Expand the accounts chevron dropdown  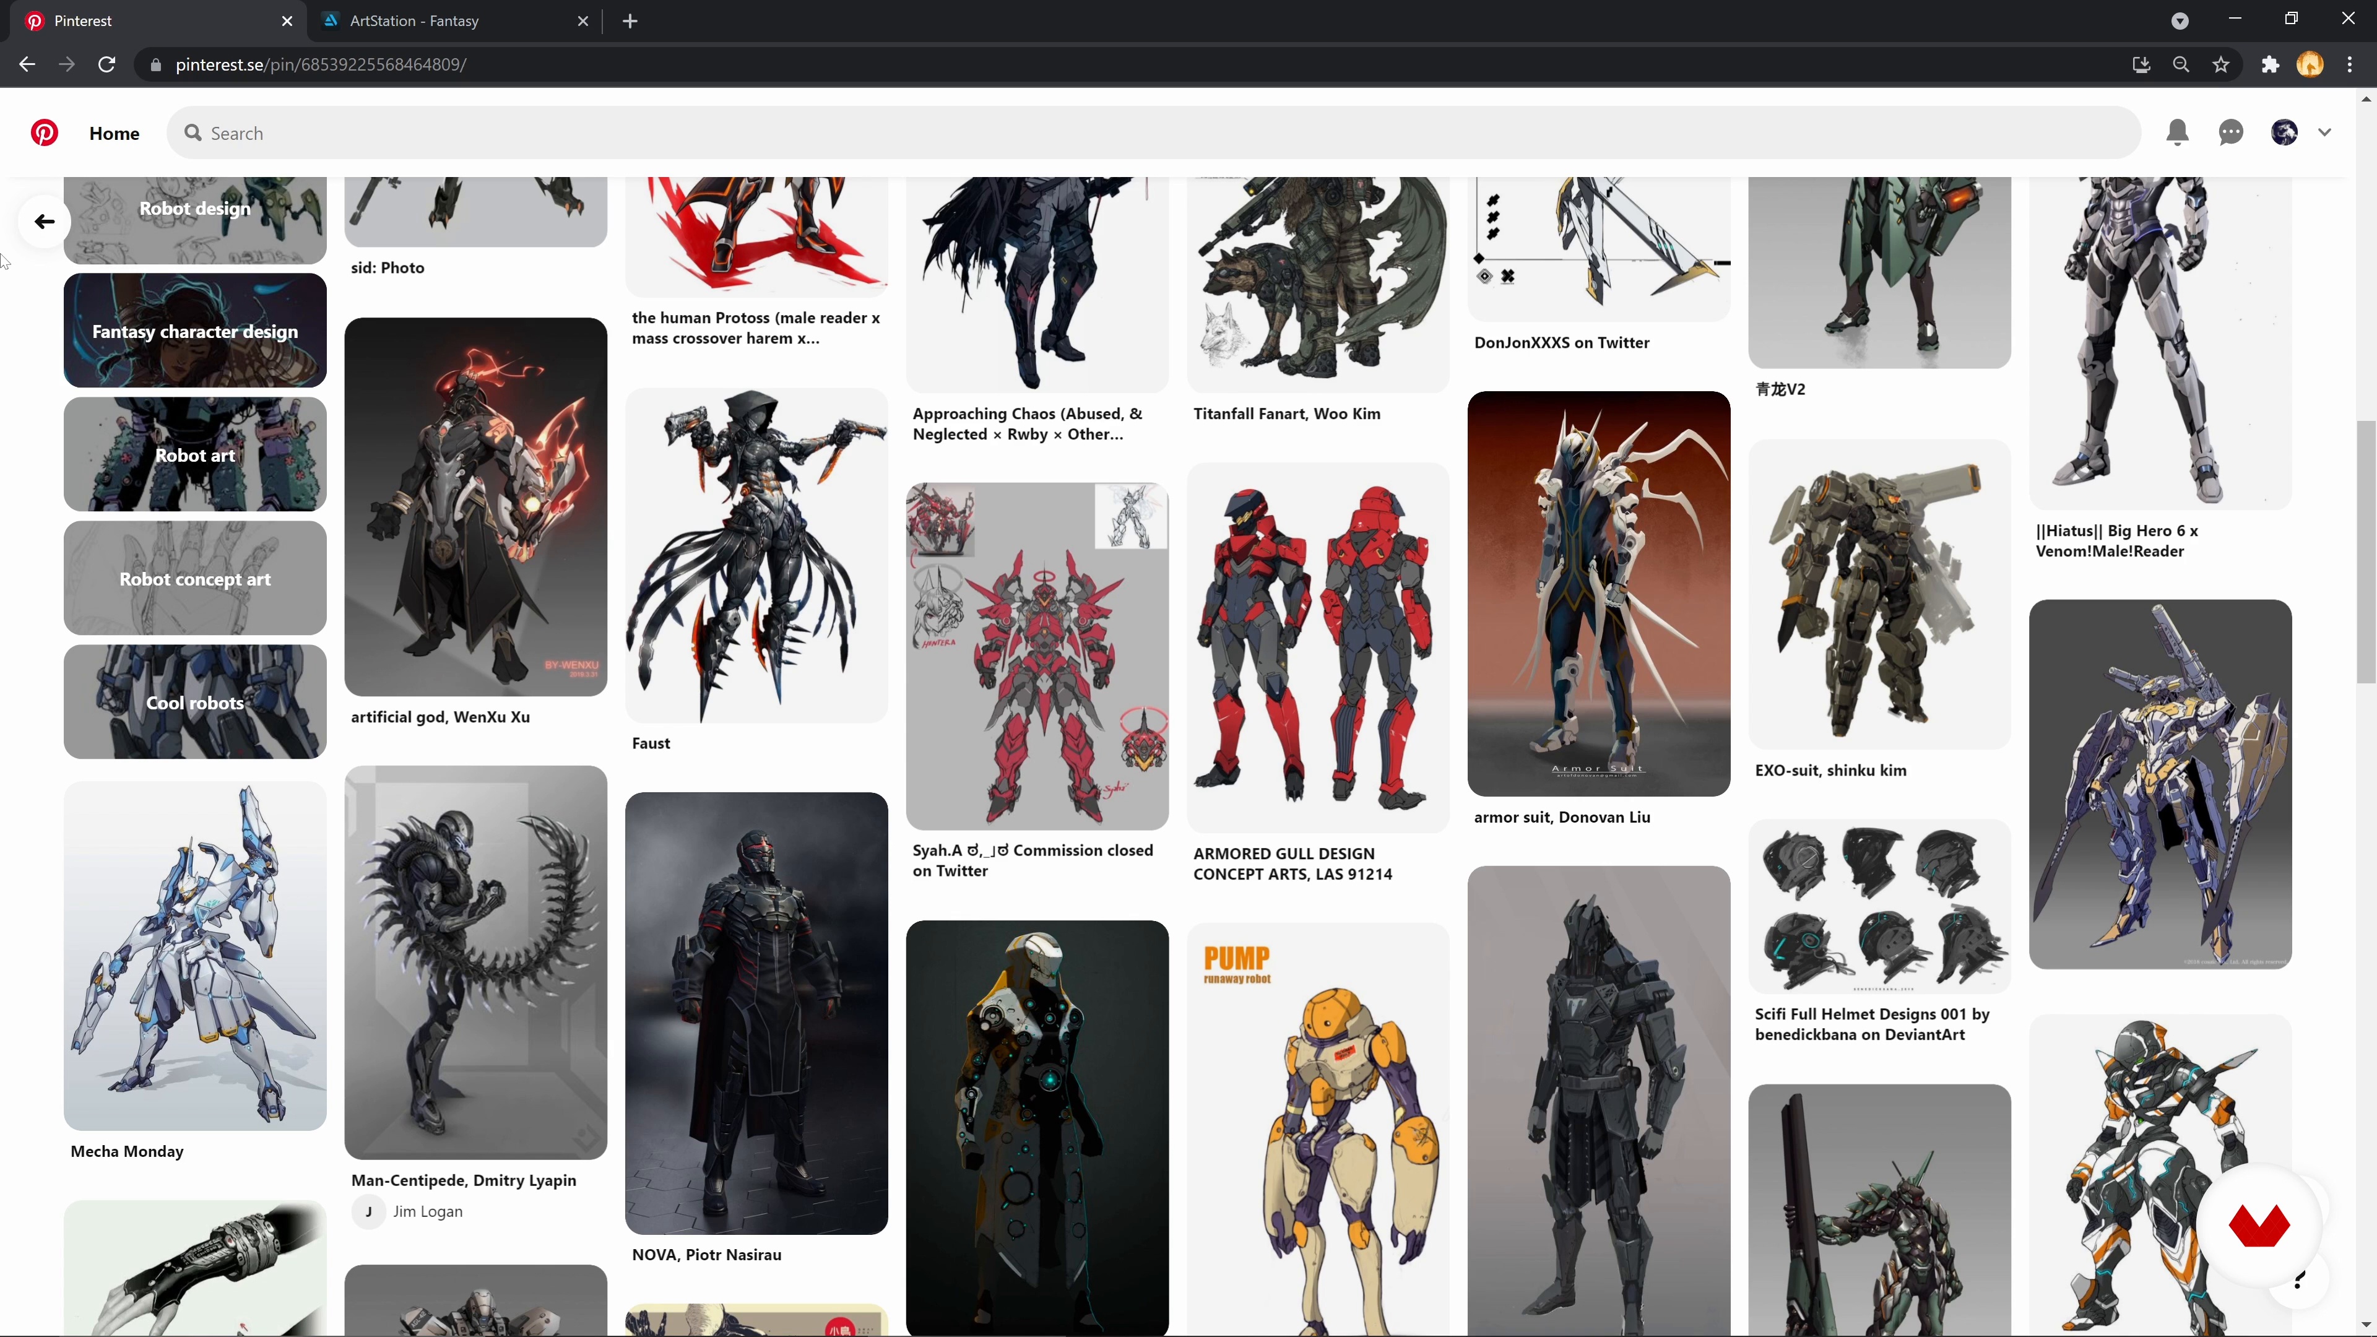[2324, 133]
